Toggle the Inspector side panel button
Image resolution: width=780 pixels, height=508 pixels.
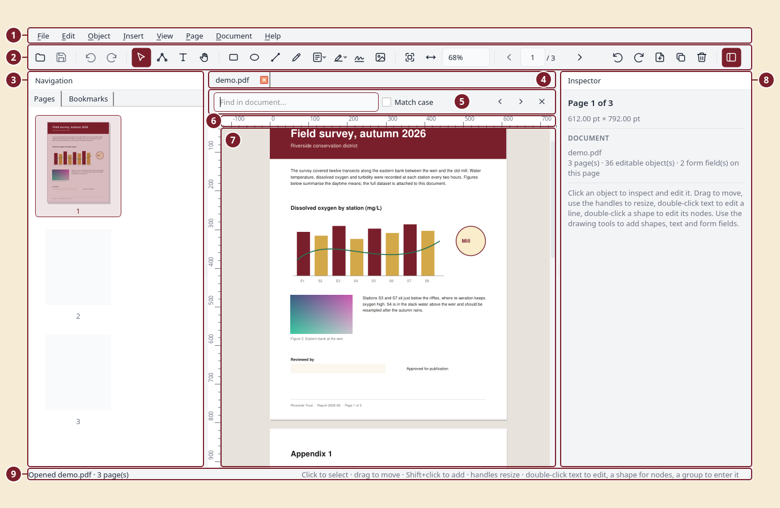(x=731, y=57)
